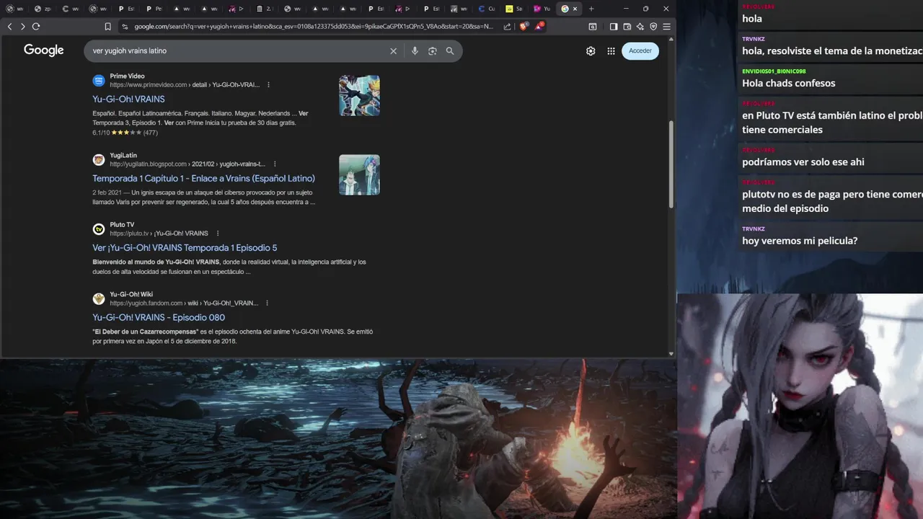This screenshot has width=923, height=519.
Task: Click 'hoy veremos mi pelicula?' chat message
Action: tap(800, 241)
